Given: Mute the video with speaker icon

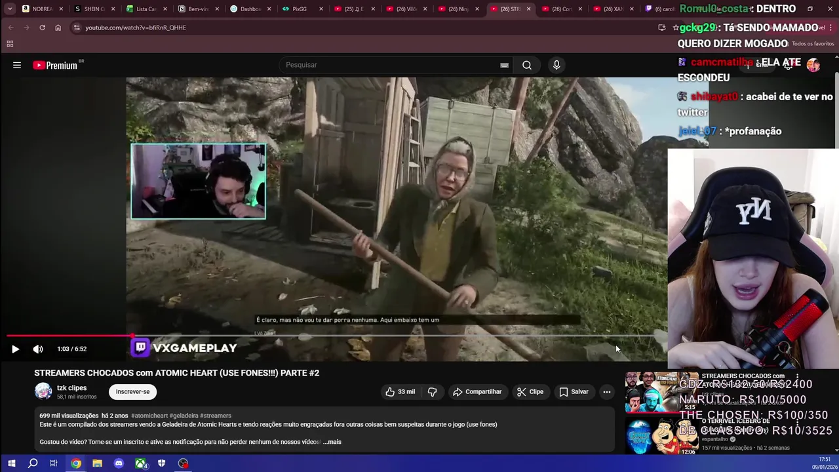Looking at the screenshot, I should click(38, 349).
